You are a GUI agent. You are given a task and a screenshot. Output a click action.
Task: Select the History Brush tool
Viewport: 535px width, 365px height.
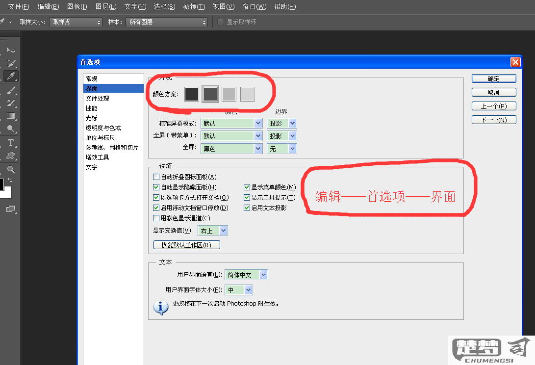11,103
